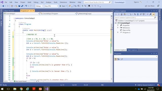162x91 pixels.
Task: Collapse the ConsoleApp3 project node
Action: pyautogui.click(x=116, y=23)
